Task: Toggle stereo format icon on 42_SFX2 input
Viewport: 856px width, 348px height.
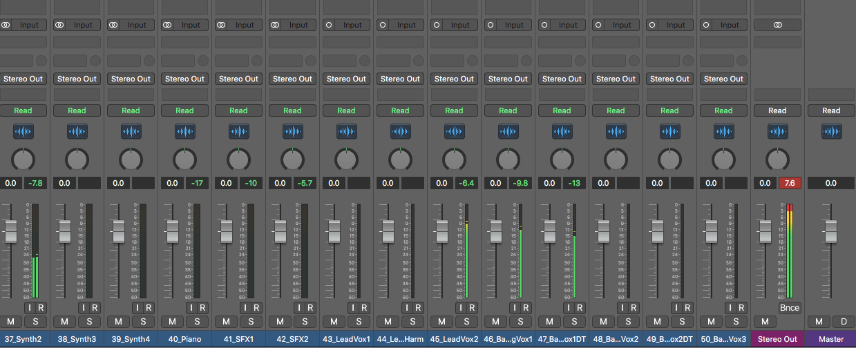Action: (x=275, y=25)
